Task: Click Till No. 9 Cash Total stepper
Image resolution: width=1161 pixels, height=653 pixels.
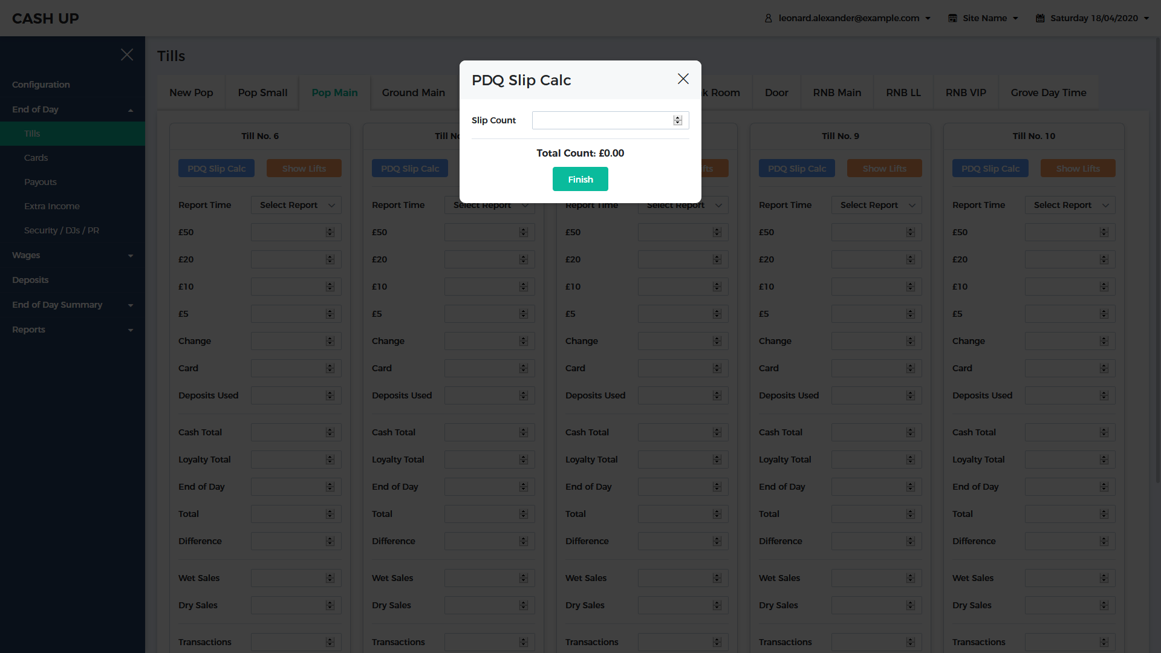Action: (x=911, y=432)
